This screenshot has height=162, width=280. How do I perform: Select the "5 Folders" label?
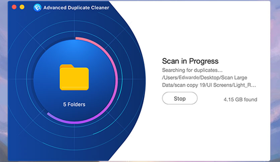(74, 104)
